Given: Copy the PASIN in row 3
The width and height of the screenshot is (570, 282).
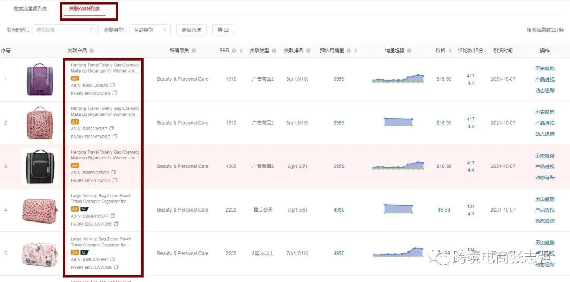Looking at the screenshot, I should click(x=115, y=180).
